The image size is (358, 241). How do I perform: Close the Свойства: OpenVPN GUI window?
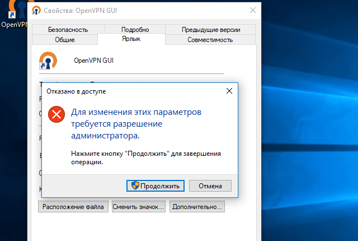coord(253,10)
